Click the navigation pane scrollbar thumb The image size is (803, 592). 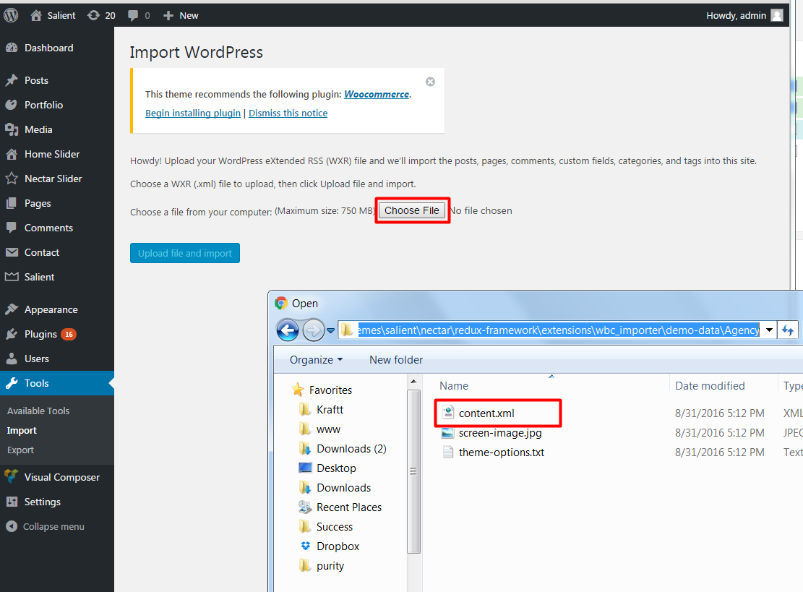pyautogui.click(x=413, y=471)
